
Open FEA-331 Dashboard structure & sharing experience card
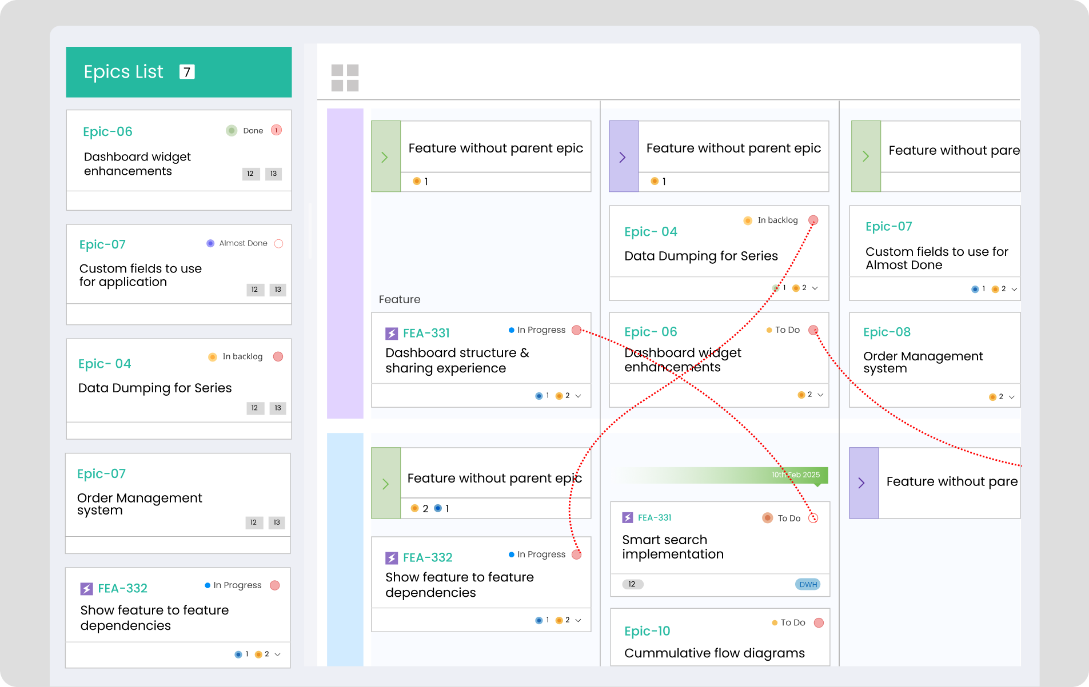(x=457, y=360)
